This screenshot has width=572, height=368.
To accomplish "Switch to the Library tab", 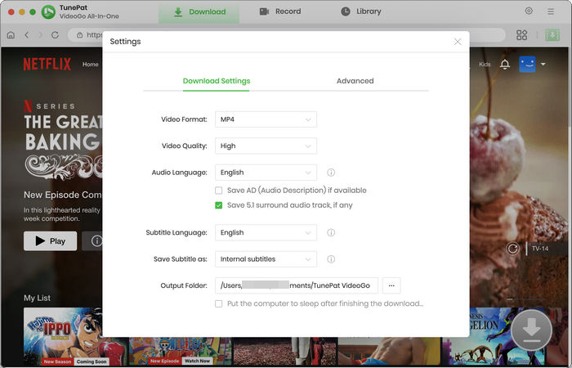I will [361, 11].
